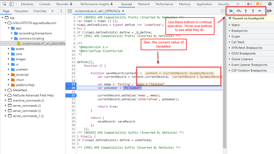Switch to the Console tab
This screenshot has height=154, width=274.
(x=45, y=4)
